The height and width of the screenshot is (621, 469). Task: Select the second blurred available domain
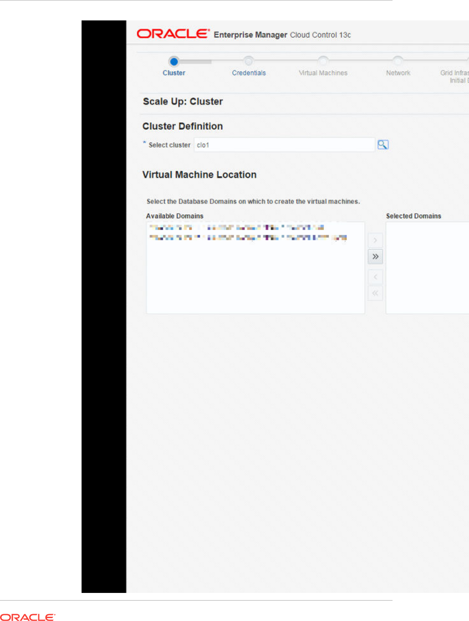248,237
